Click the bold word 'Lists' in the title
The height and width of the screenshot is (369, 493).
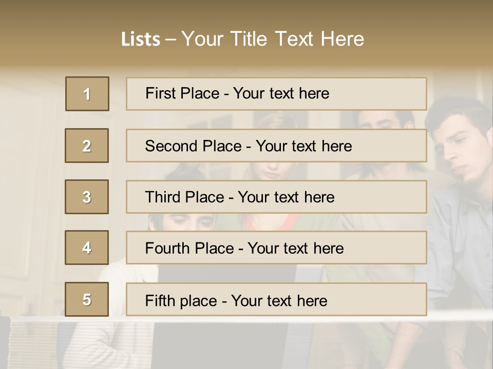tap(140, 39)
